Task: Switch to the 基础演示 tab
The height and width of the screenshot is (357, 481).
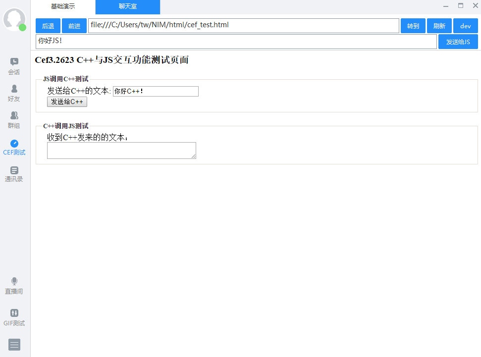Action: pyautogui.click(x=63, y=6)
